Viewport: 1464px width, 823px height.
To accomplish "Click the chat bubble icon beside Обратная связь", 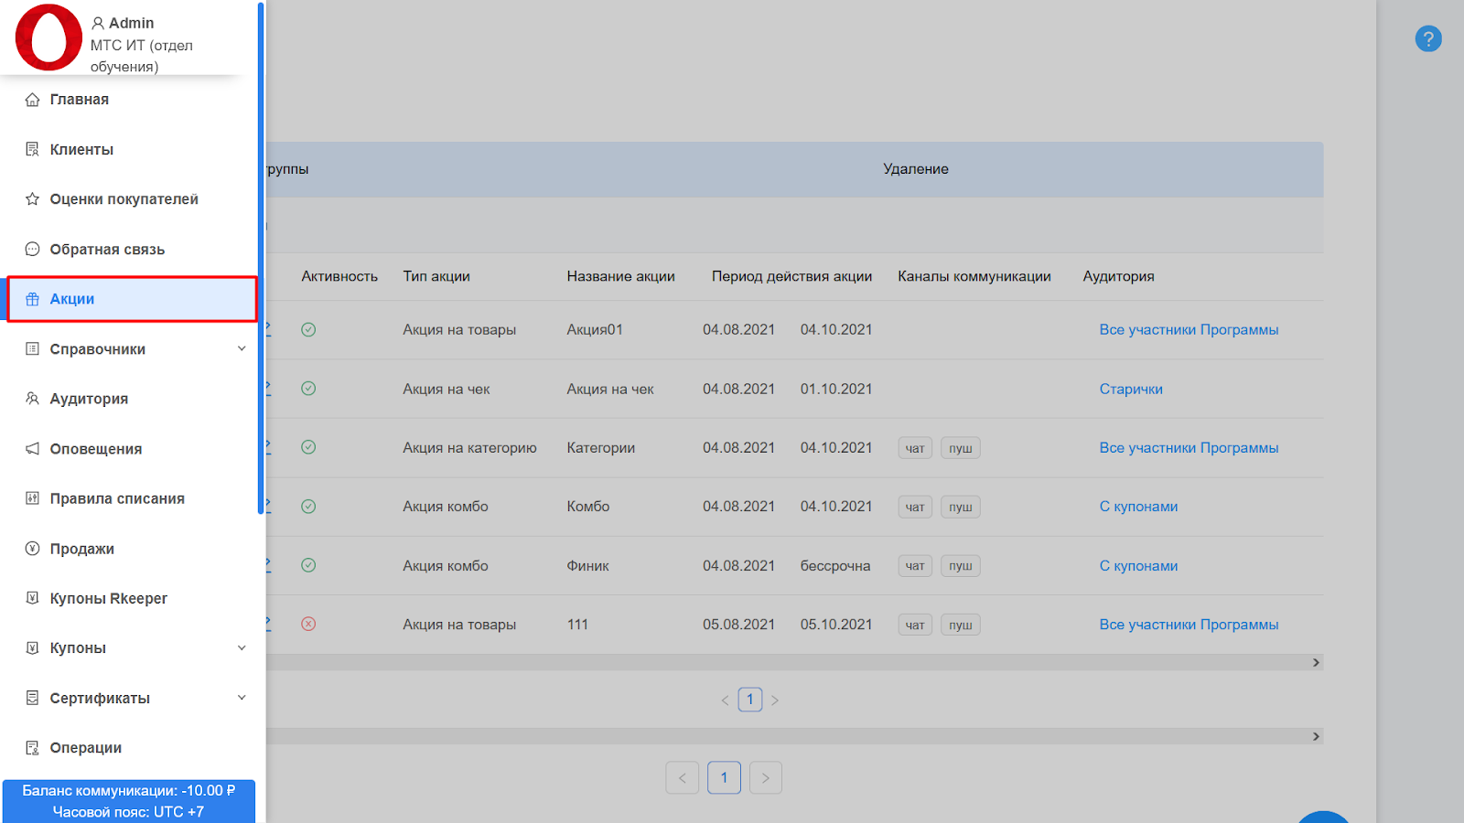I will 32,249.
